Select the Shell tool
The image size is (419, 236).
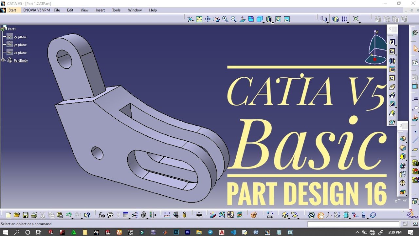coord(403,166)
